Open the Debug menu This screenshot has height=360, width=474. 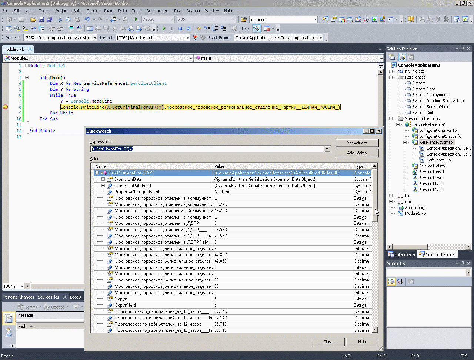tap(92, 11)
